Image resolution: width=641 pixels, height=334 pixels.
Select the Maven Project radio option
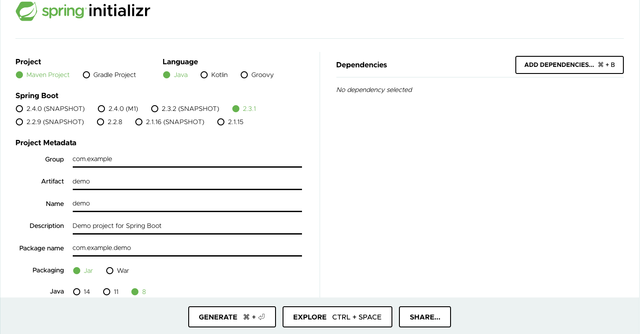[43, 75]
